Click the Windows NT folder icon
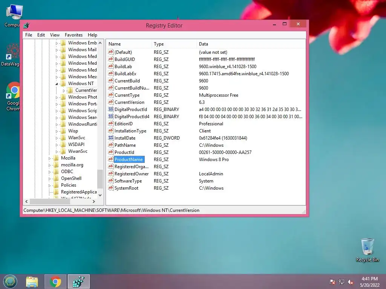The image size is (386, 289). pyautogui.click(x=63, y=83)
